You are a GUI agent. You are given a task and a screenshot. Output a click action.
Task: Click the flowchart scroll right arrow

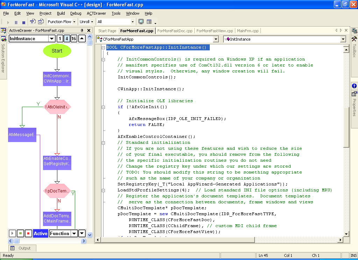(x=84, y=241)
